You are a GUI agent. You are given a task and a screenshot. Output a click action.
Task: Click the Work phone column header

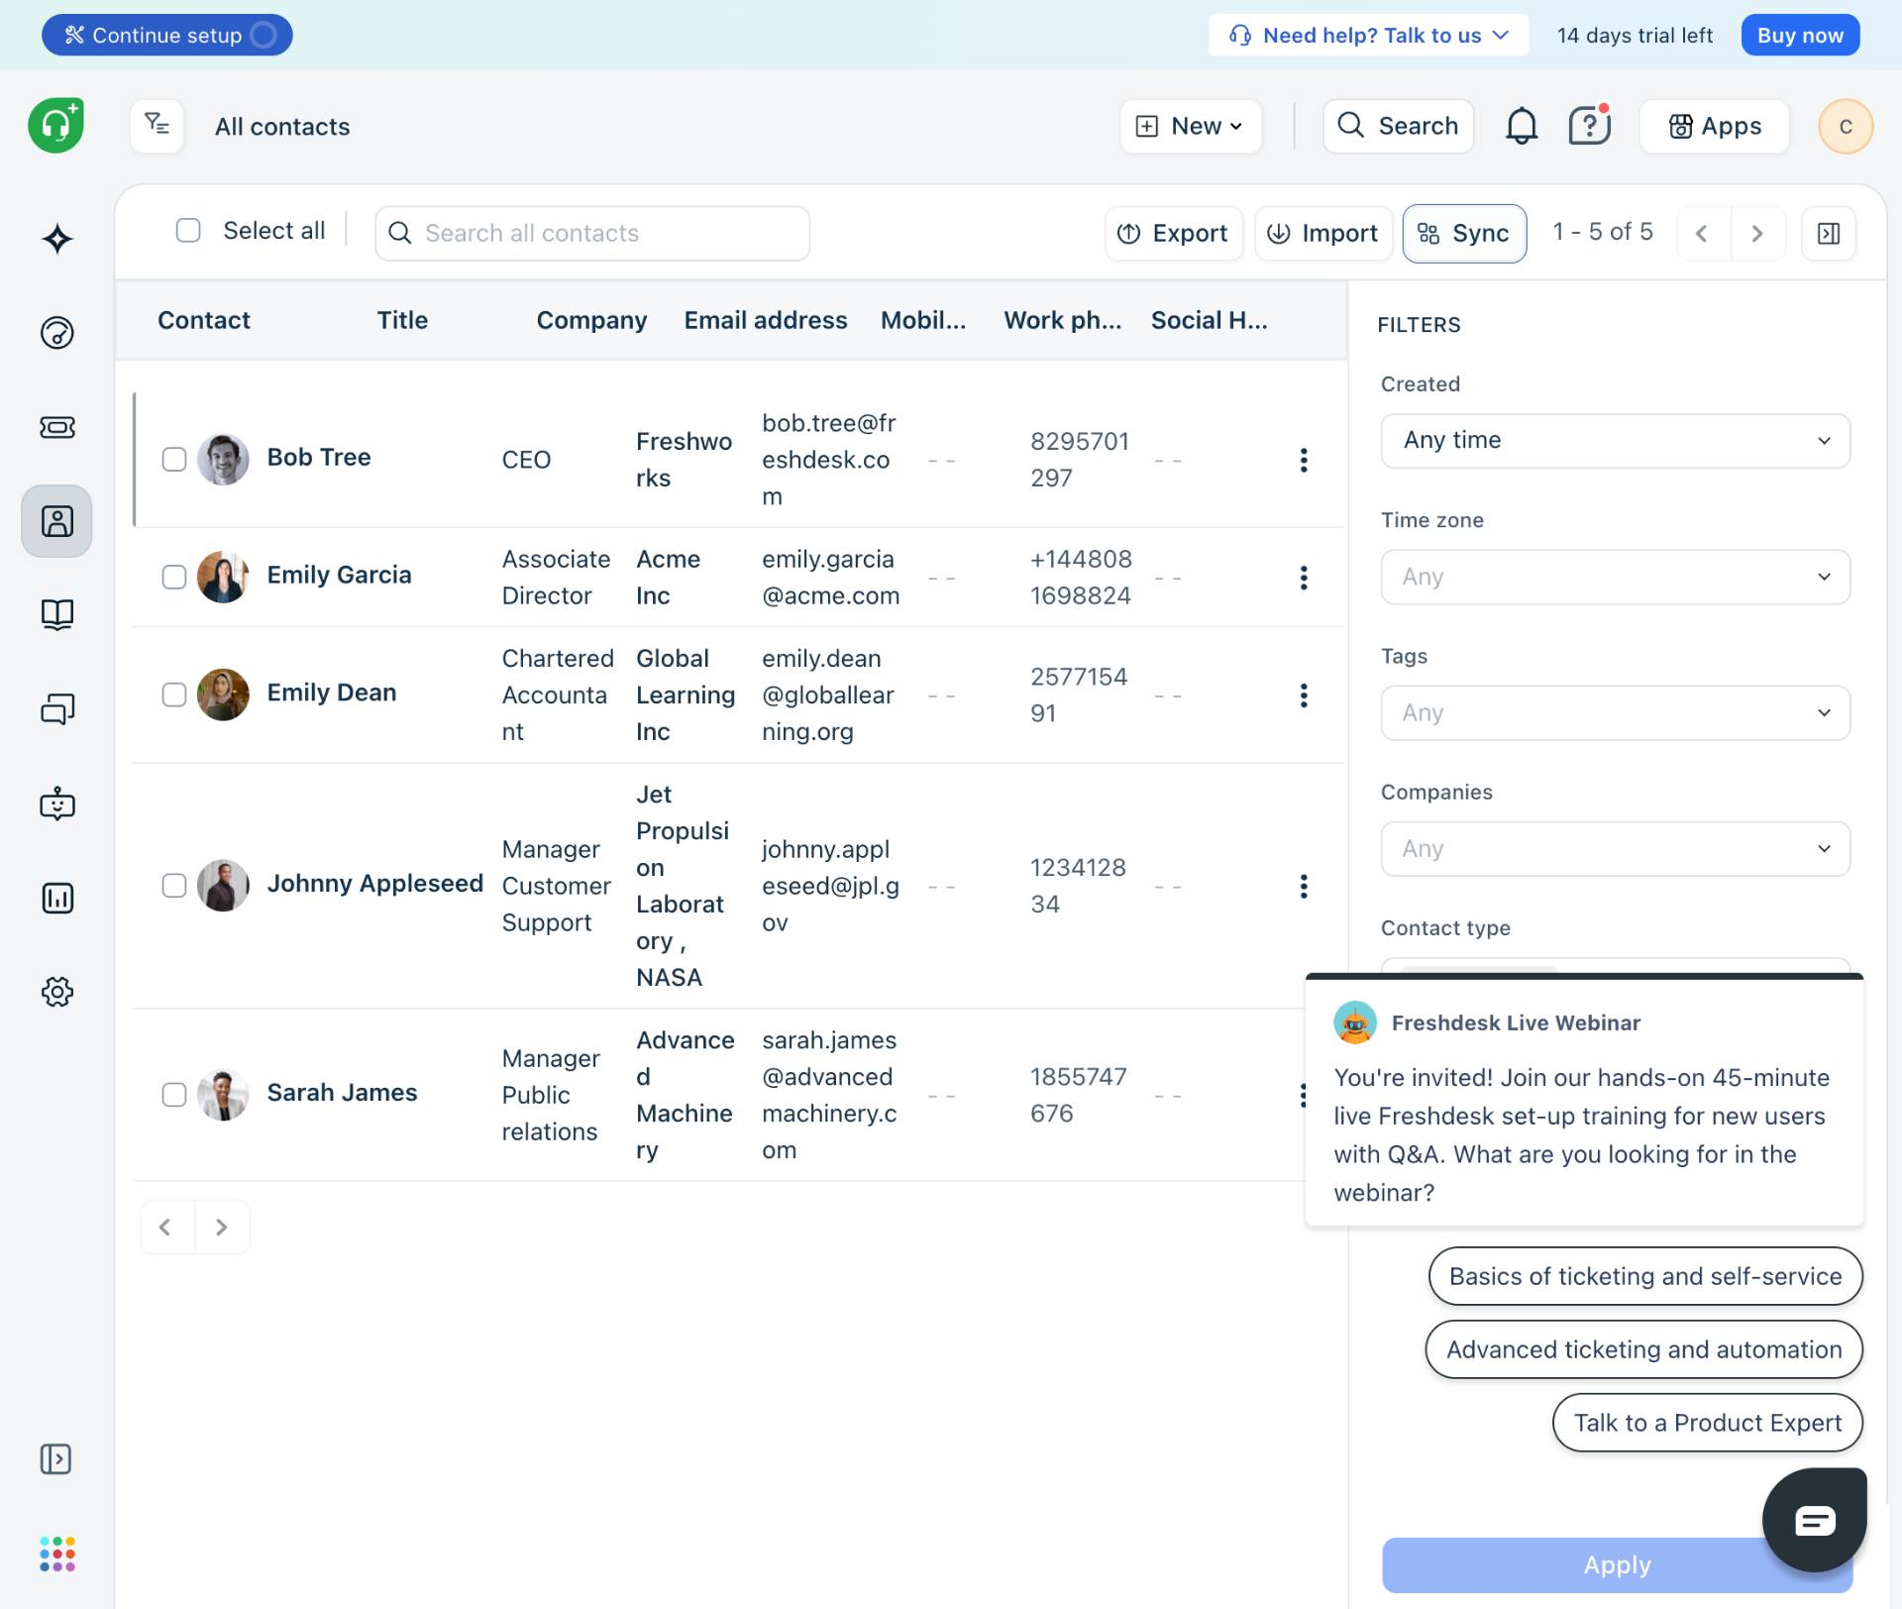tap(1063, 320)
